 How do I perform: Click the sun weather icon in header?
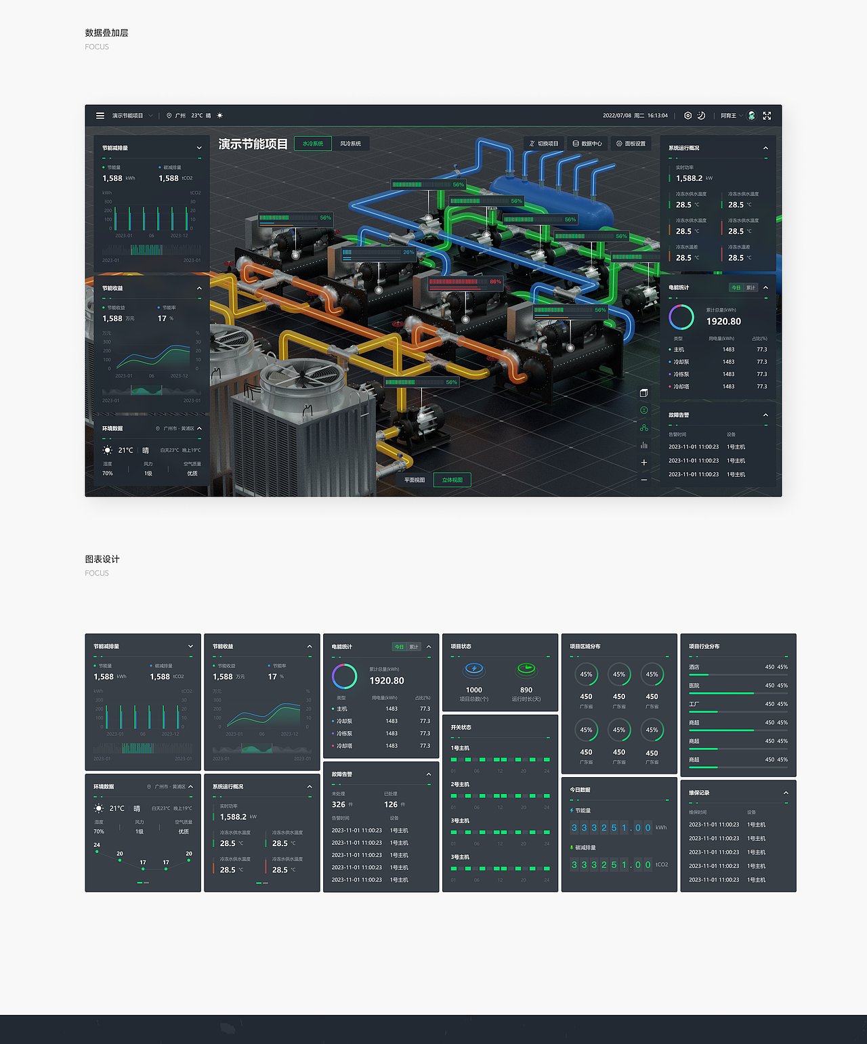(219, 116)
